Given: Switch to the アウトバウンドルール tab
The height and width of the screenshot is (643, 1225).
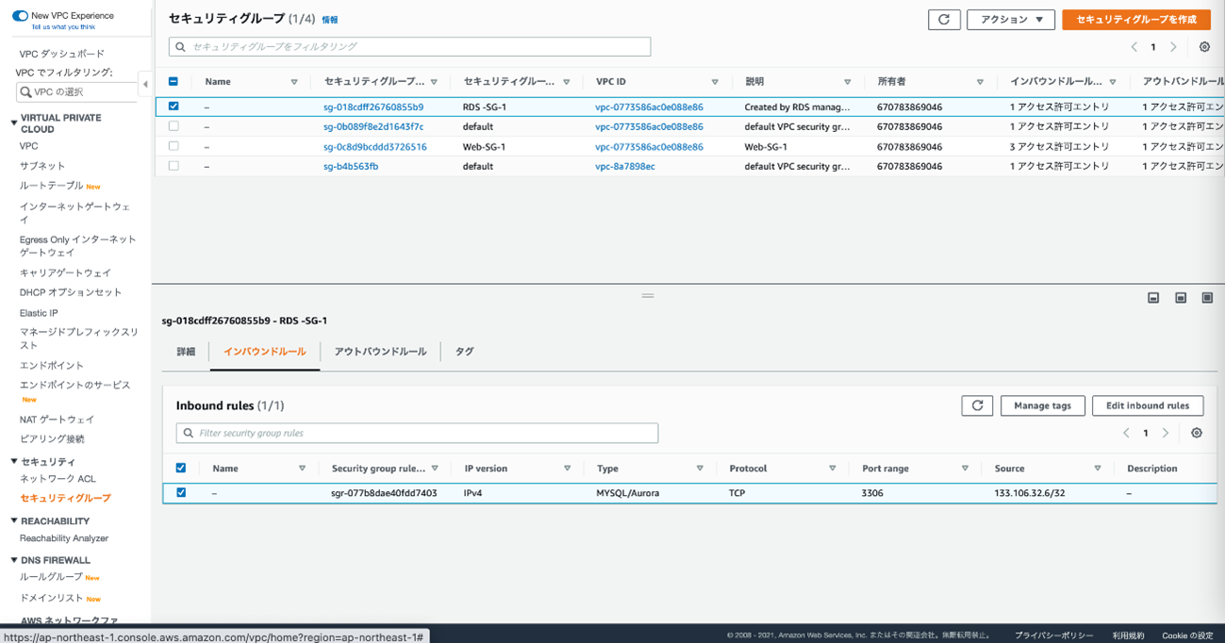Looking at the screenshot, I should pos(380,352).
